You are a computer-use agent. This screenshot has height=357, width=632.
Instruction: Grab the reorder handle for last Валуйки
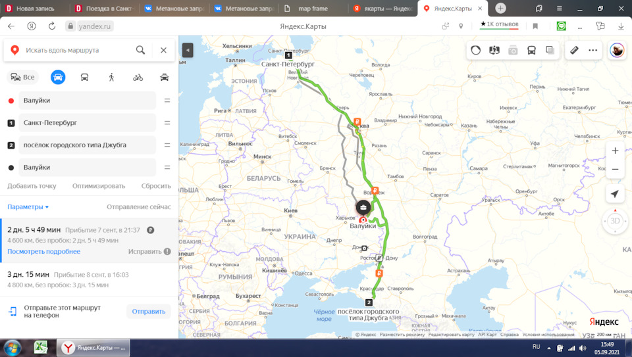pos(167,168)
